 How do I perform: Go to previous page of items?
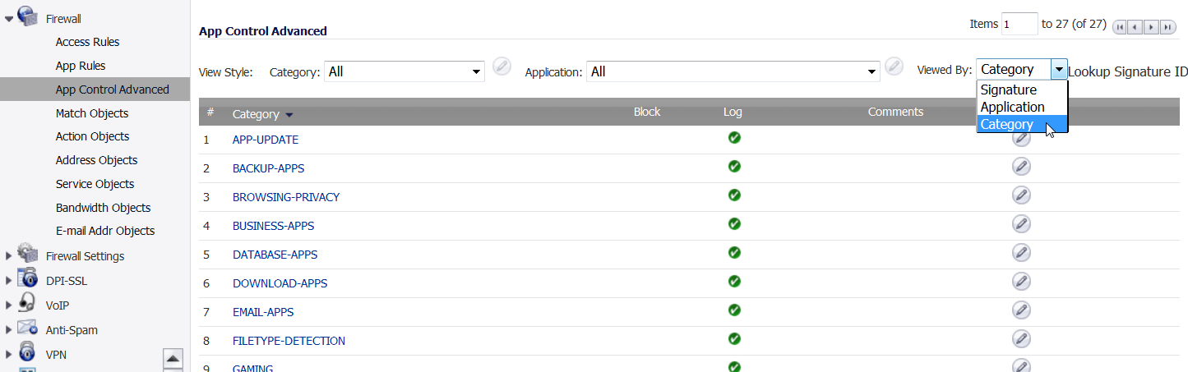tap(1136, 27)
